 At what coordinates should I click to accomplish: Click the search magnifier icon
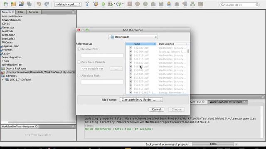[x=222, y=5]
